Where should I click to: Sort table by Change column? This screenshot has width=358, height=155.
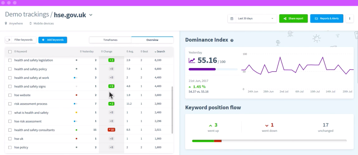point(107,52)
